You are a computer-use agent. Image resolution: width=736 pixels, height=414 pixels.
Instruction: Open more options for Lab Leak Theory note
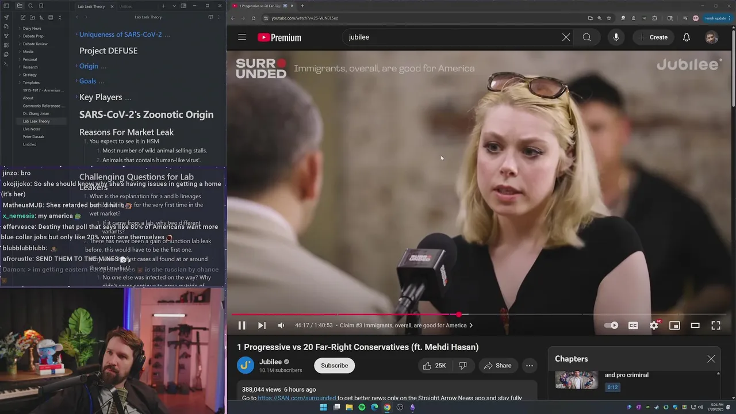[x=218, y=17]
